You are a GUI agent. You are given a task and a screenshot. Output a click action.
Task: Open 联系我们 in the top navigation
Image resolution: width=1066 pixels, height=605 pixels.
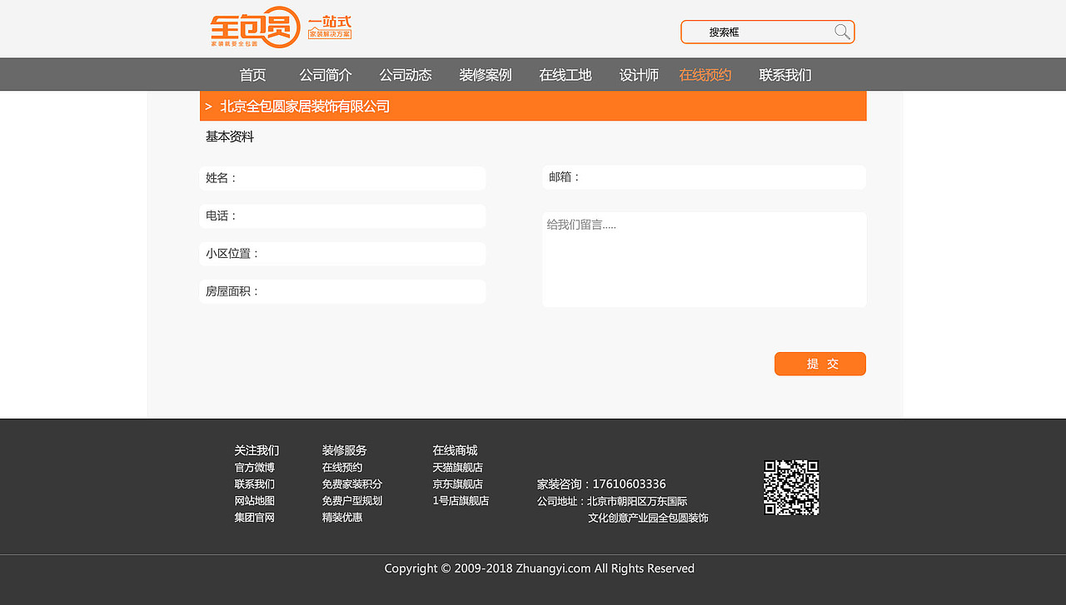click(x=785, y=75)
